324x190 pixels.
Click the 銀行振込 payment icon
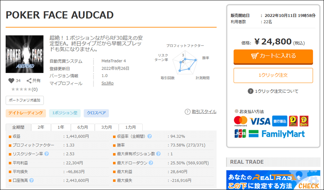[280, 121]
